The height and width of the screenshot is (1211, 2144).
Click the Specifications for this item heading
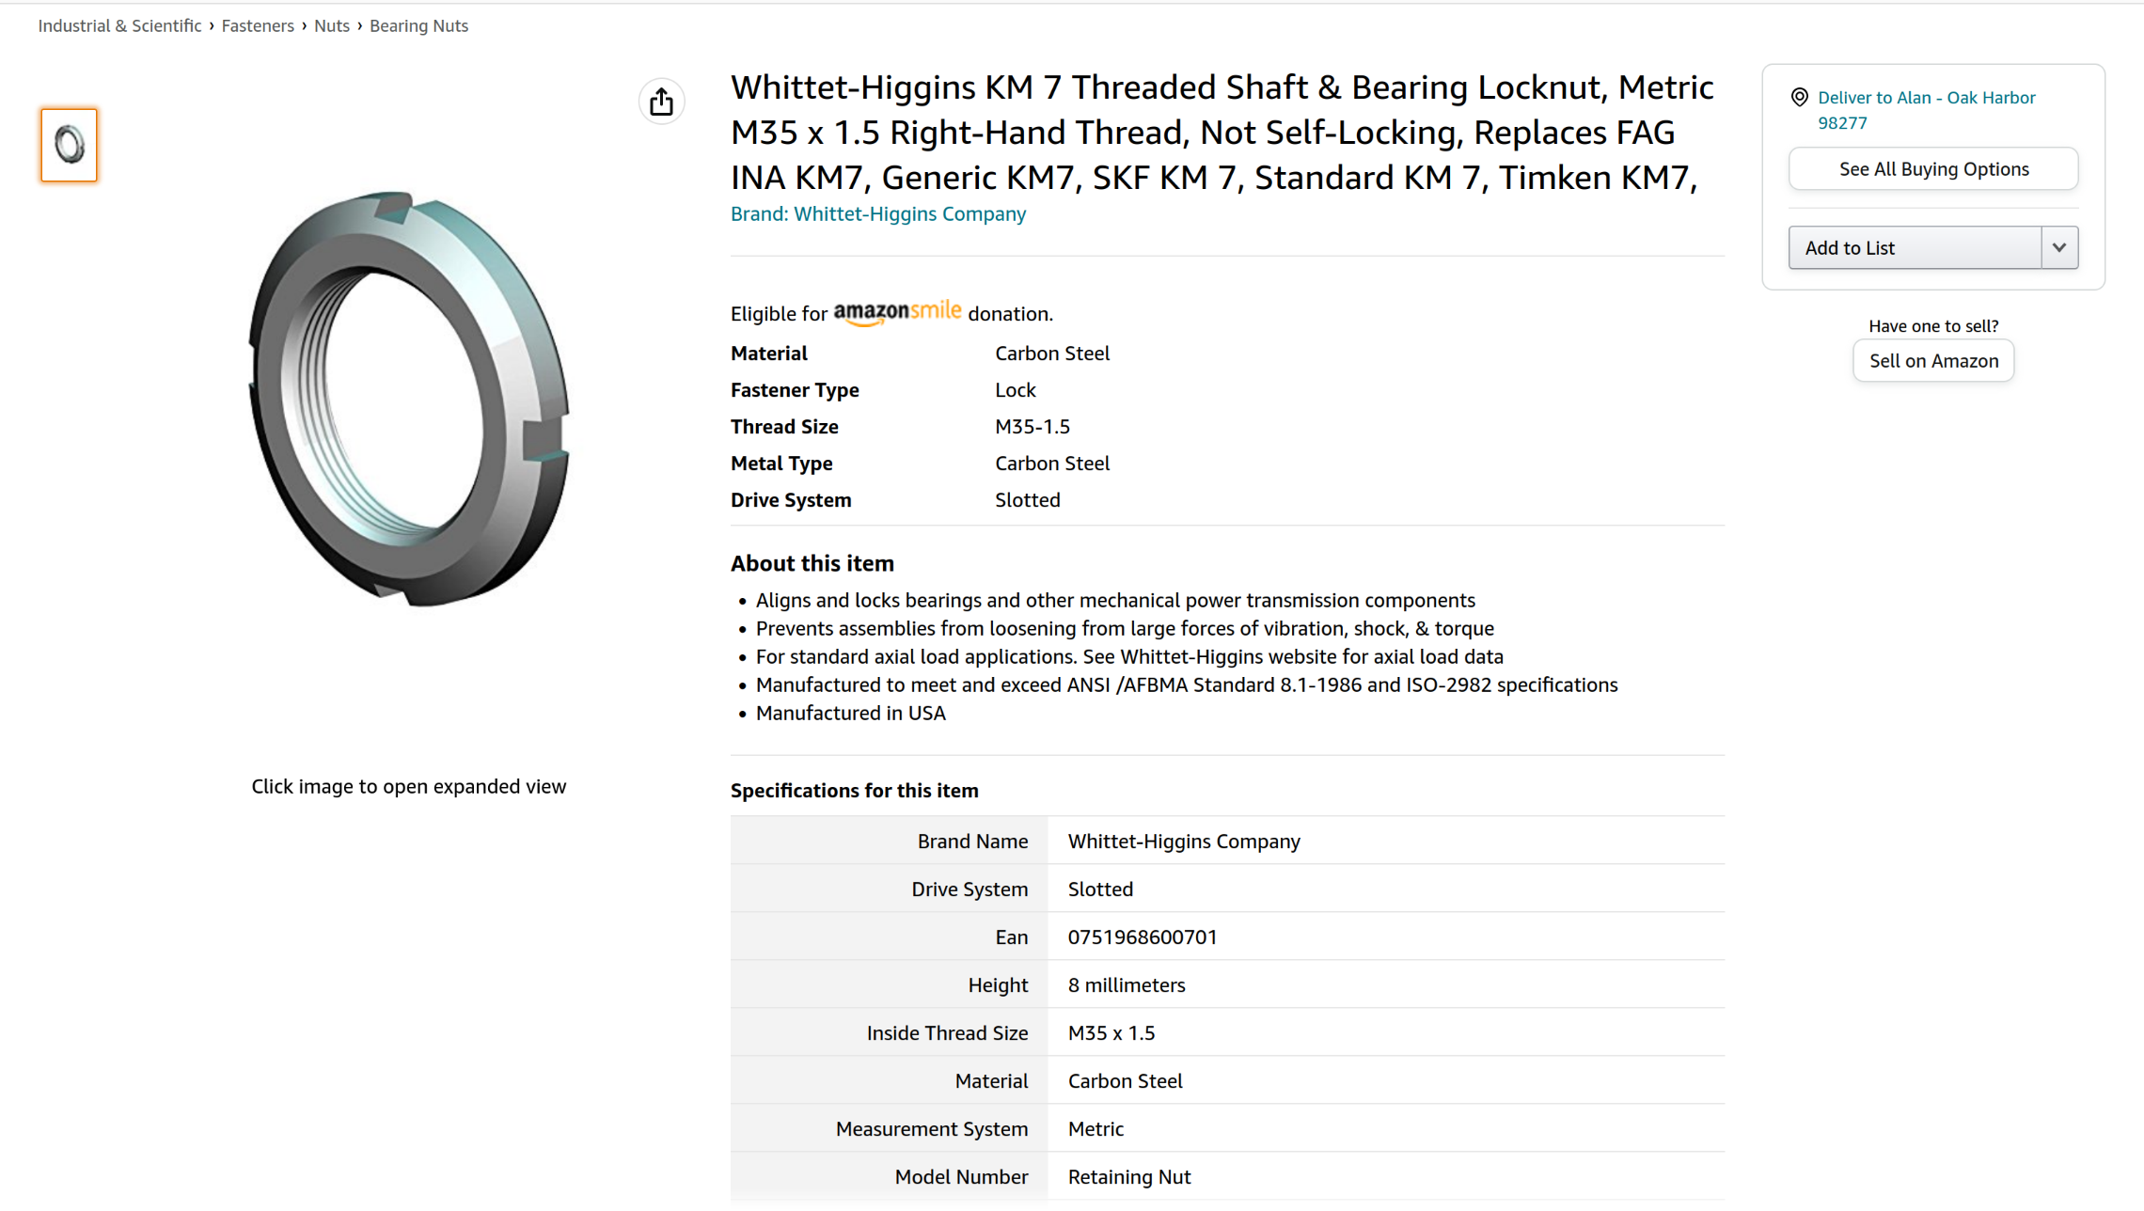coord(854,791)
